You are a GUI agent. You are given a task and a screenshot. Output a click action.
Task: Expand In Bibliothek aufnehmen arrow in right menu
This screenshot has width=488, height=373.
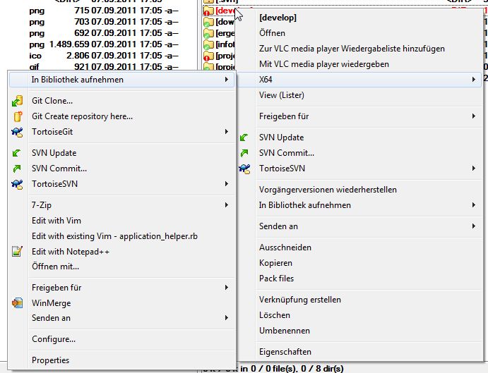(x=474, y=205)
